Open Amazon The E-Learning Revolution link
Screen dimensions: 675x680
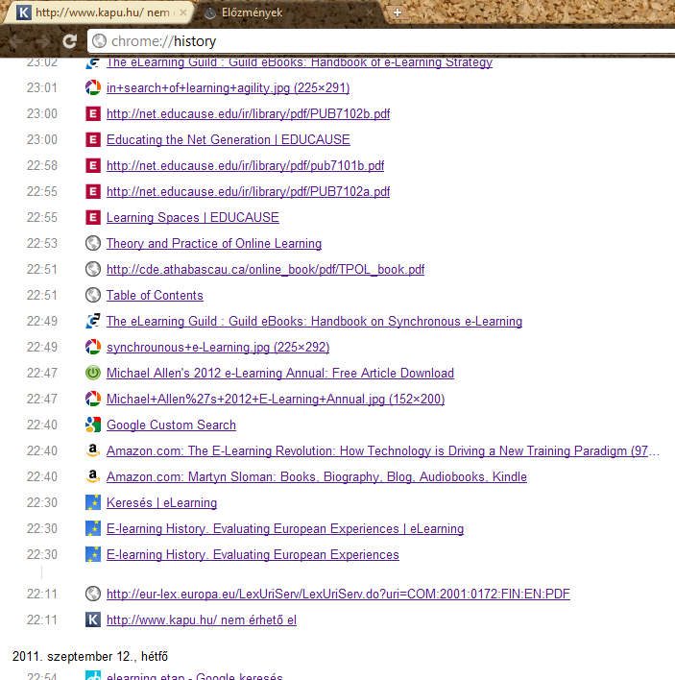click(383, 451)
